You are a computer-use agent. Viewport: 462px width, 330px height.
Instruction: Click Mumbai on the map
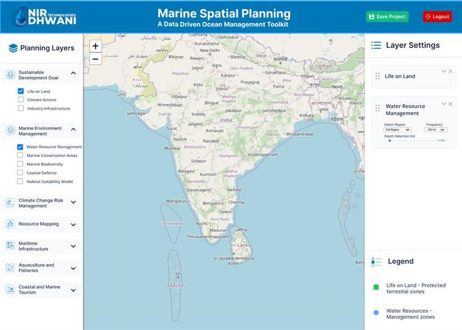pos(172,148)
